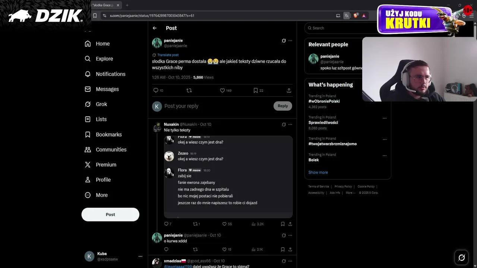Open the Discord screenshot image in Nuxakin's reply
Viewport: 477px width, 268px height.
(228, 177)
